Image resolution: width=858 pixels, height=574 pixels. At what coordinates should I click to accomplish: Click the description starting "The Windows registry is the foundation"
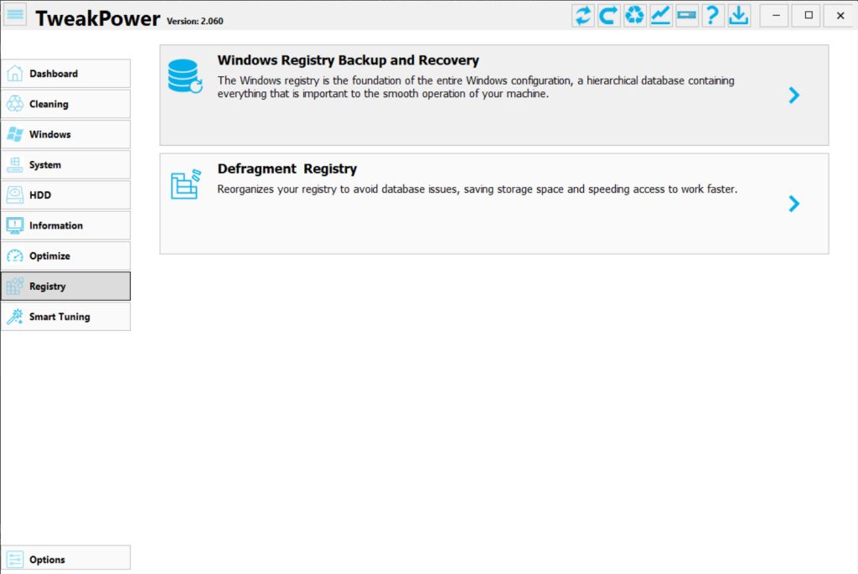click(x=476, y=87)
